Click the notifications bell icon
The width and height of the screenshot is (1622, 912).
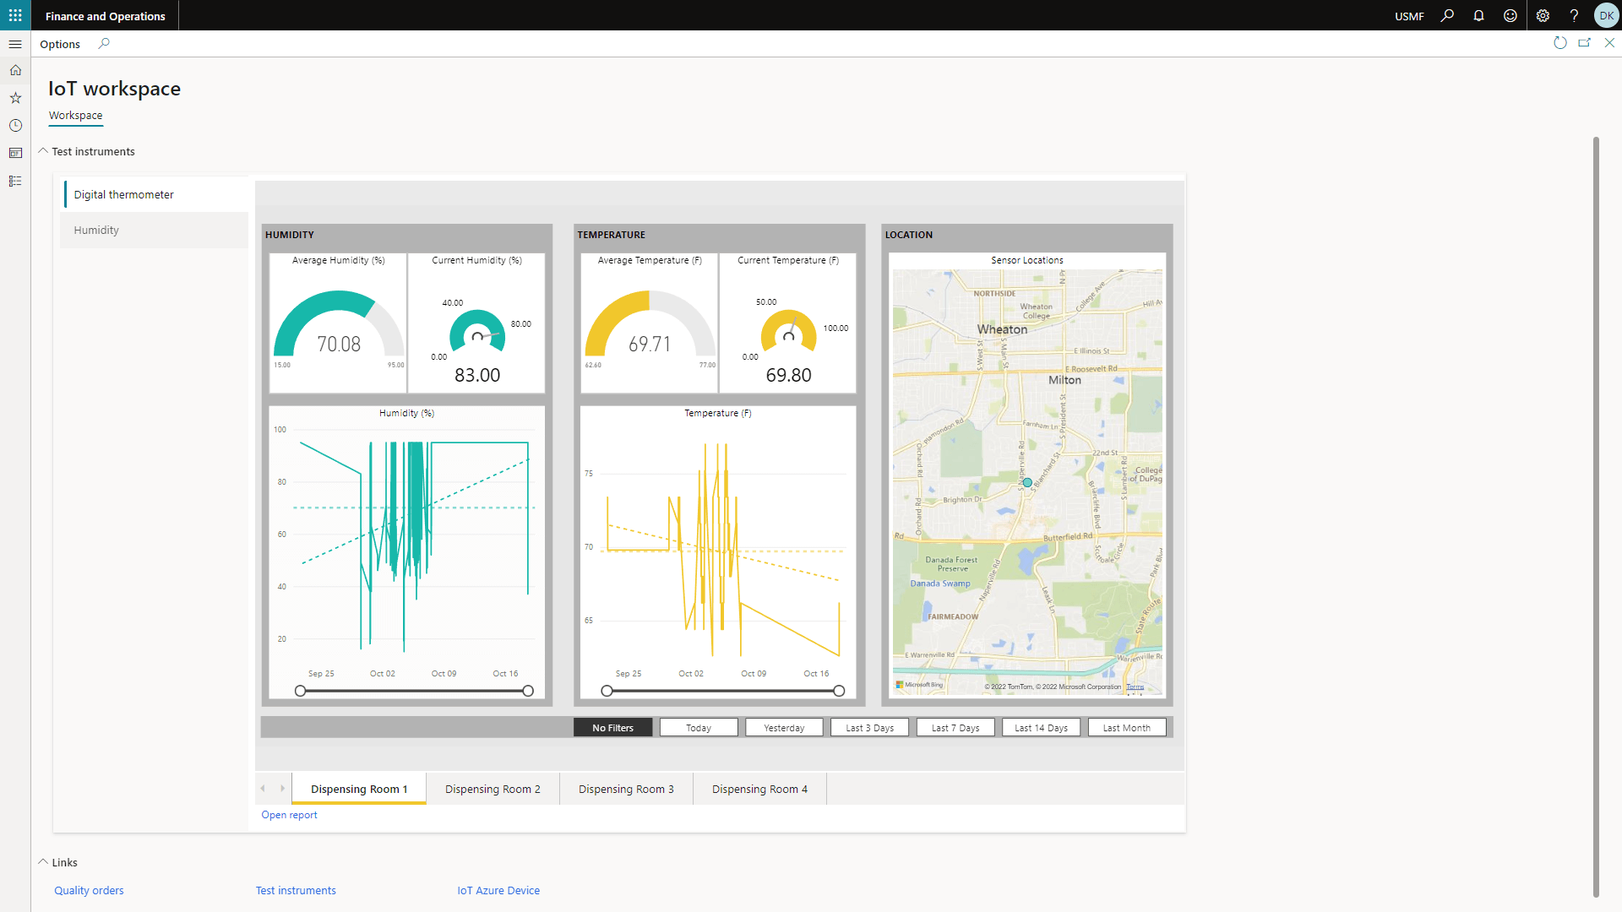pyautogui.click(x=1478, y=15)
